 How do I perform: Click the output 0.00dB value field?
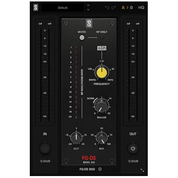click(x=133, y=161)
